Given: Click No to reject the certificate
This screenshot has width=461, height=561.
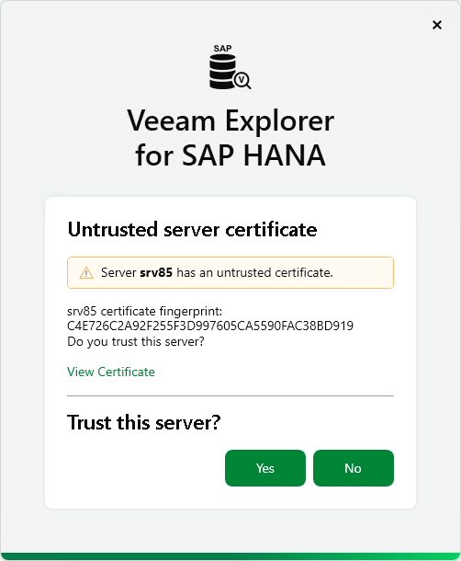Looking at the screenshot, I should (354, 468).
